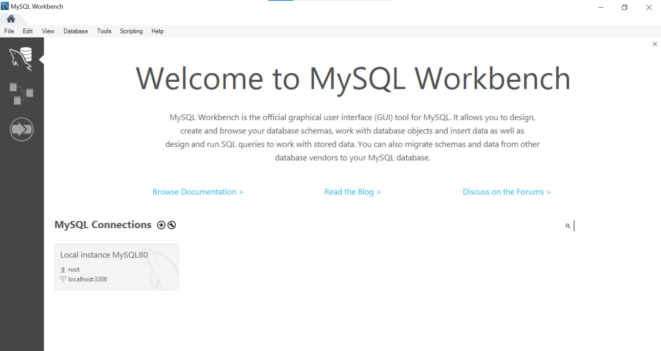Open the View menu

(x=48, y=31)
